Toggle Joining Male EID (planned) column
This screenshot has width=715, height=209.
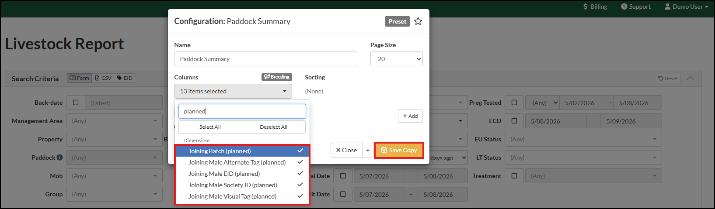click(242, 174)
